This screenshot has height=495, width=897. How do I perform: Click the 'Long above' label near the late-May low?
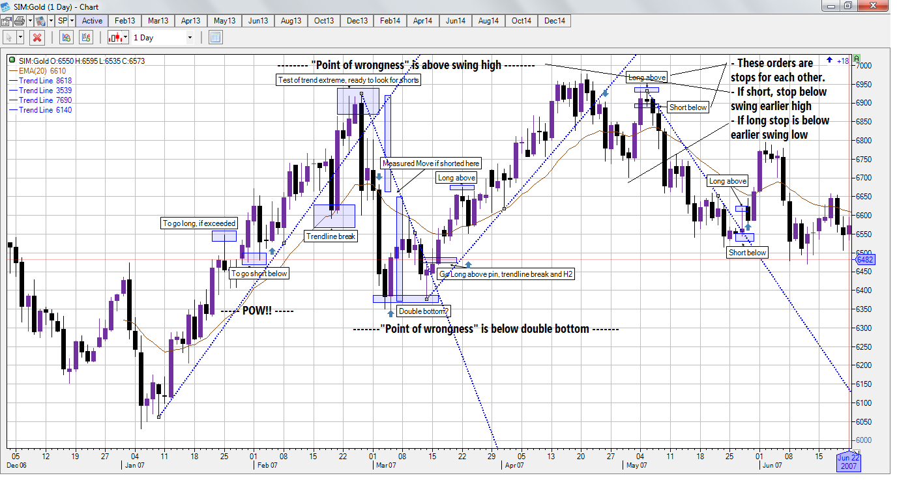728,181
